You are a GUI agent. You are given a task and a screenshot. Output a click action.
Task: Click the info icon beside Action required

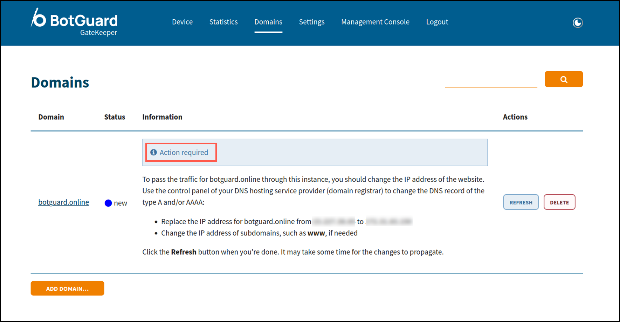click(x=153, y=152)
